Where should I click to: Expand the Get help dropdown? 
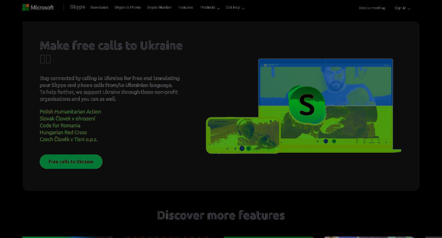[235, 7]
